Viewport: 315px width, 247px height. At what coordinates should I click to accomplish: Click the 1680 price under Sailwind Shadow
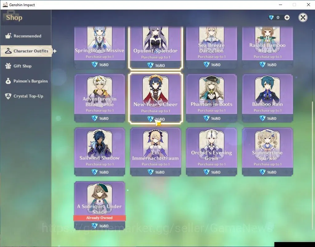(x=104, y=172)
